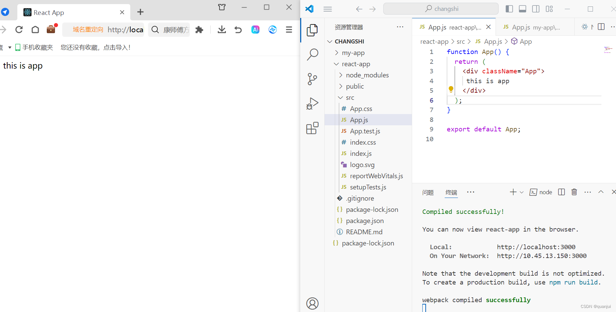This screenshot has width=616, height=312.
Task: Toggle the bottom panel layout button
Action: tap(523, 9)
